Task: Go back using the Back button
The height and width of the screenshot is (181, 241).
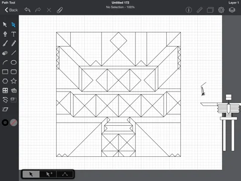Action: pos(12,10)
